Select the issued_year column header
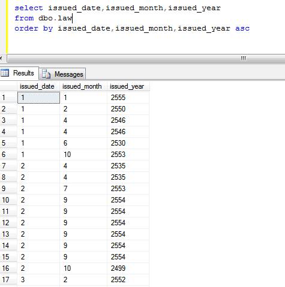This screenshot has width=285, height=287. pyautogui.click(x=128, y=86)
